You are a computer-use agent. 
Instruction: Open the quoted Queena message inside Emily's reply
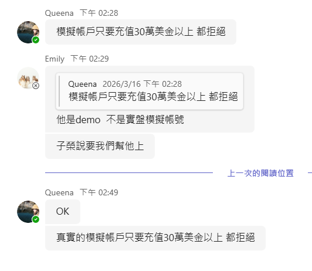point(150,92)
